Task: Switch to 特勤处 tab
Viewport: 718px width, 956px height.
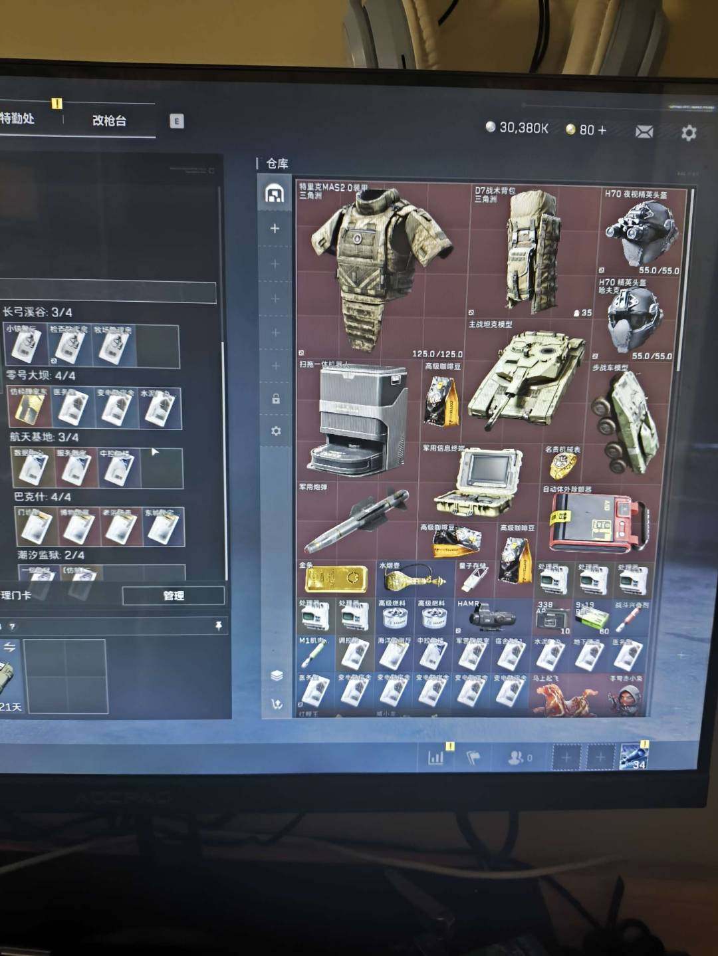Action: [18, 118]
